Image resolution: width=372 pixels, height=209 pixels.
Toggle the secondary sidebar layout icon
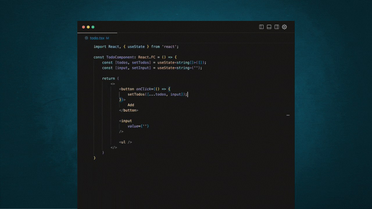point(277,27)
